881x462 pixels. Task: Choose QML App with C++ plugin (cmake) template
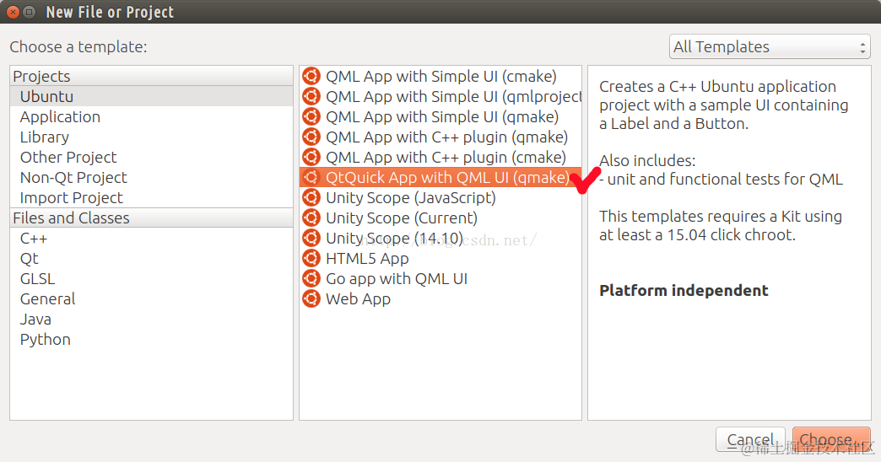(x=440, y=157)
